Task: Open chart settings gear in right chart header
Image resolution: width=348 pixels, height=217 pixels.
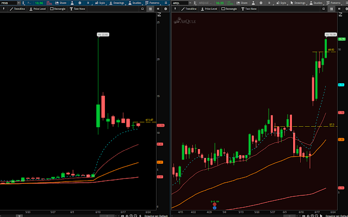Action: click(x=261, y=3)
